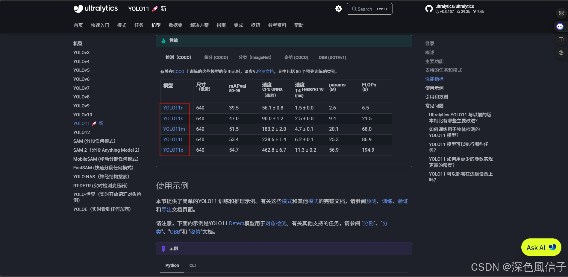568x277 pixels.
Task: Open YOLO12 in the sidebar
Action: [81, 133]
